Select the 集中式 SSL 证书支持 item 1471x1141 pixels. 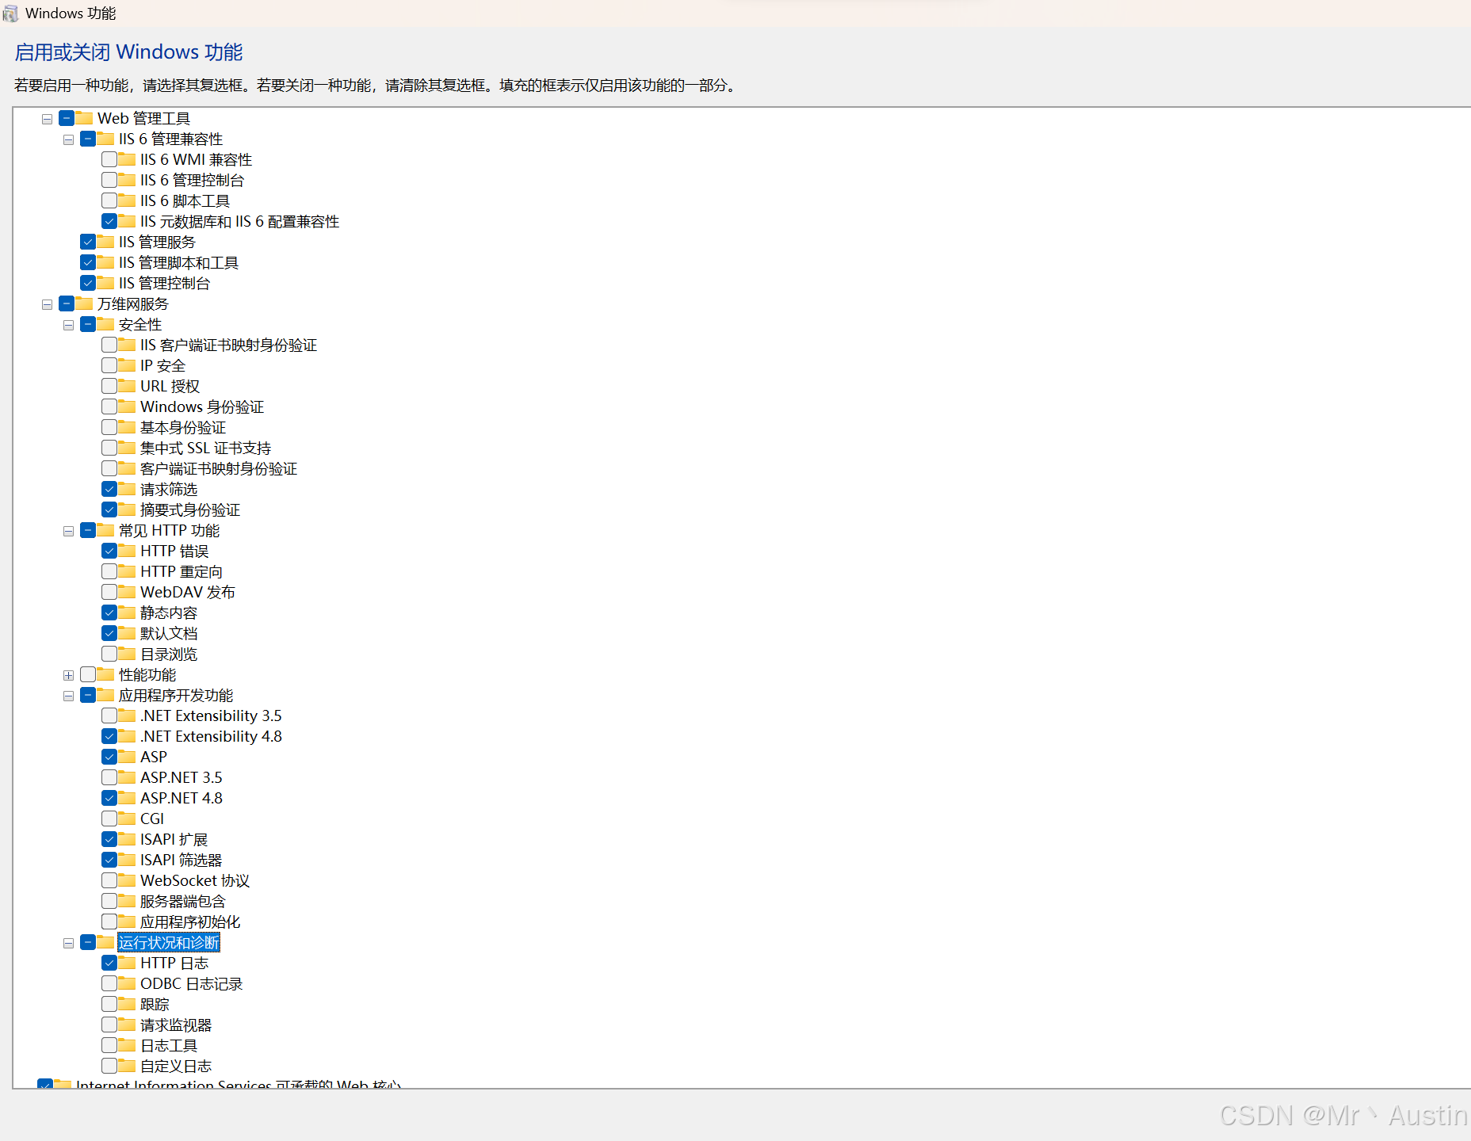[205, 448]
